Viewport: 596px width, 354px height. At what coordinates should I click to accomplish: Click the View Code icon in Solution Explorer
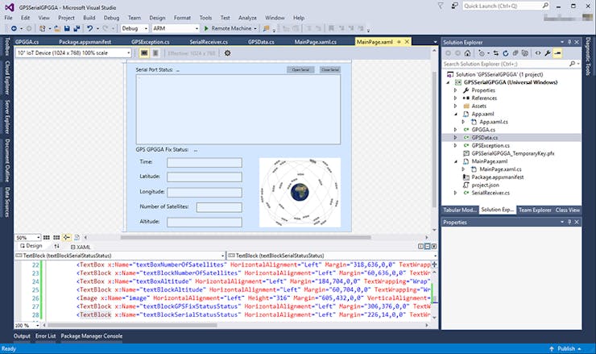(538, 53)
